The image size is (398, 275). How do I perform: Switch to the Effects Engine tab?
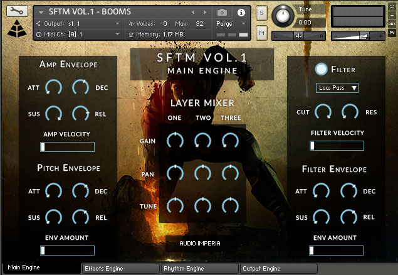tap(120, 269)
